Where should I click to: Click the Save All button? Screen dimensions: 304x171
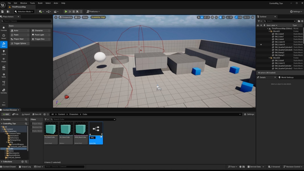(36, 114)
